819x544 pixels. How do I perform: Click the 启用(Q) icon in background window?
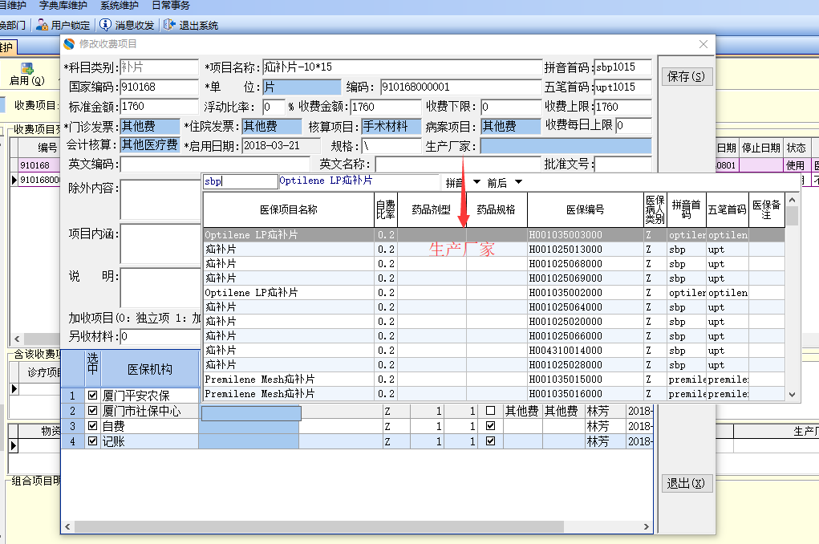tap(27, 68)
